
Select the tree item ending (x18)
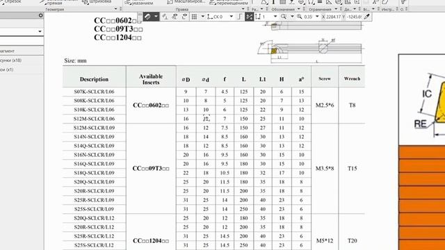[x=11, y=60]
